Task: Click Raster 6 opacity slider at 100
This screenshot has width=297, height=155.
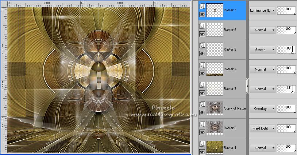Action: pos(286,30)
